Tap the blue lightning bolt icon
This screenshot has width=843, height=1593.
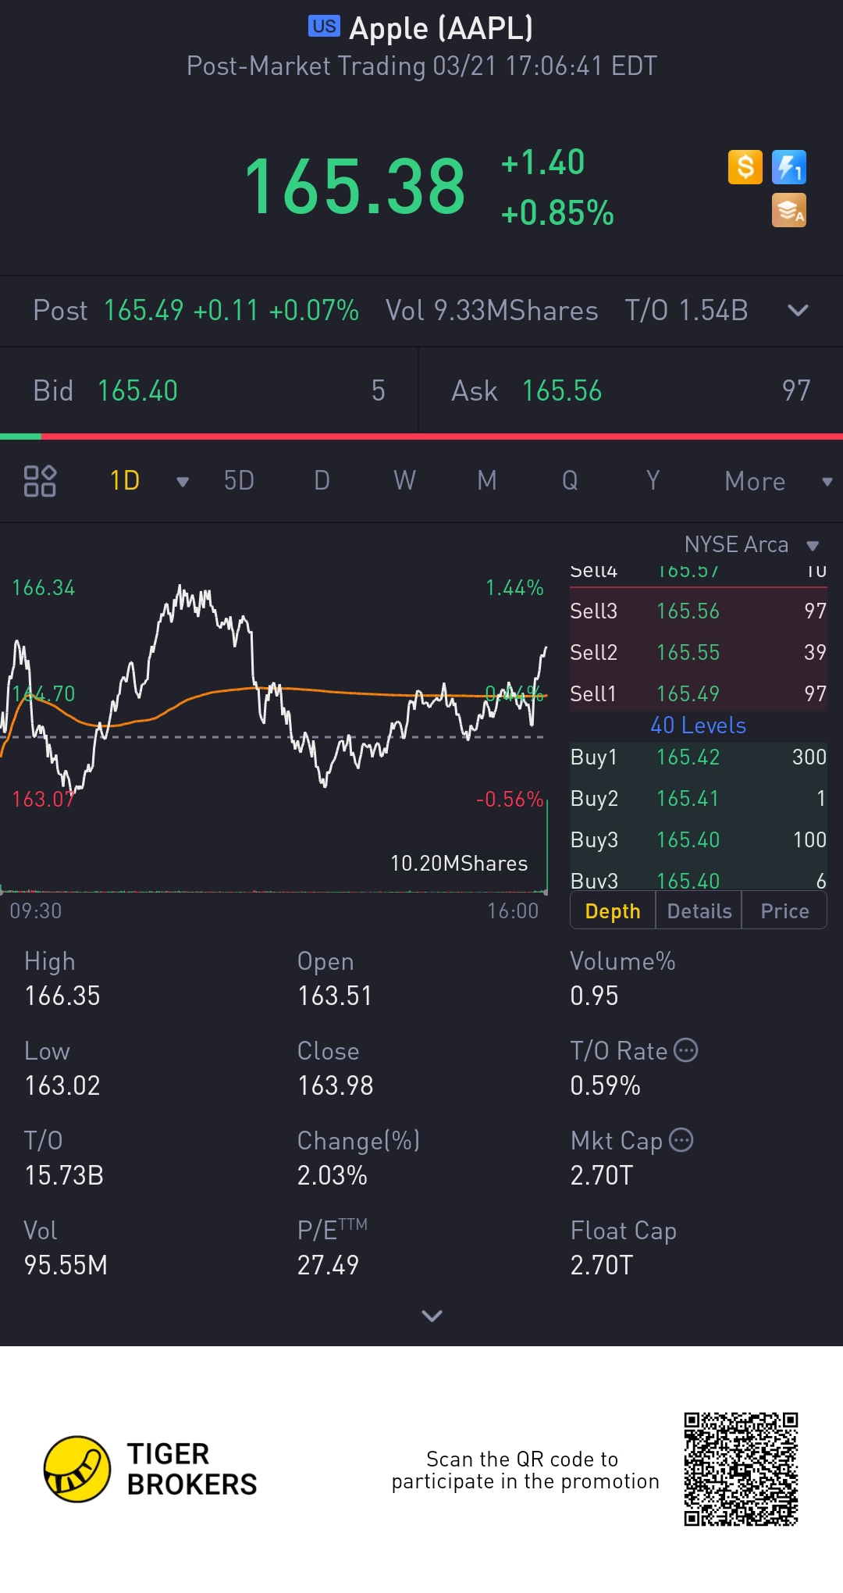pyautogui.click(x=788, y=167)
